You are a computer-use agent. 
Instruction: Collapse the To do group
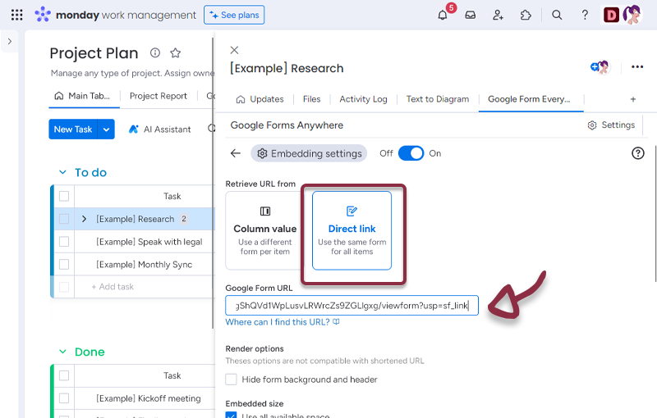pyautogui.click(x=62, y=172)
